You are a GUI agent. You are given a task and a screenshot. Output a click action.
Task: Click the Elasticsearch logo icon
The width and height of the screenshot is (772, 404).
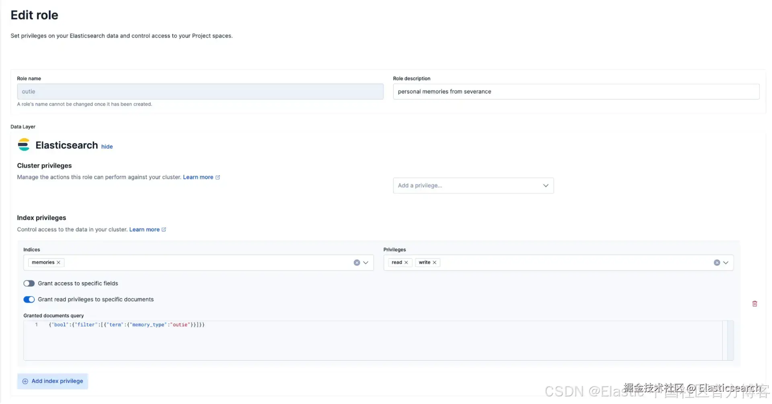pyautogui.click(x=24, y=145)
